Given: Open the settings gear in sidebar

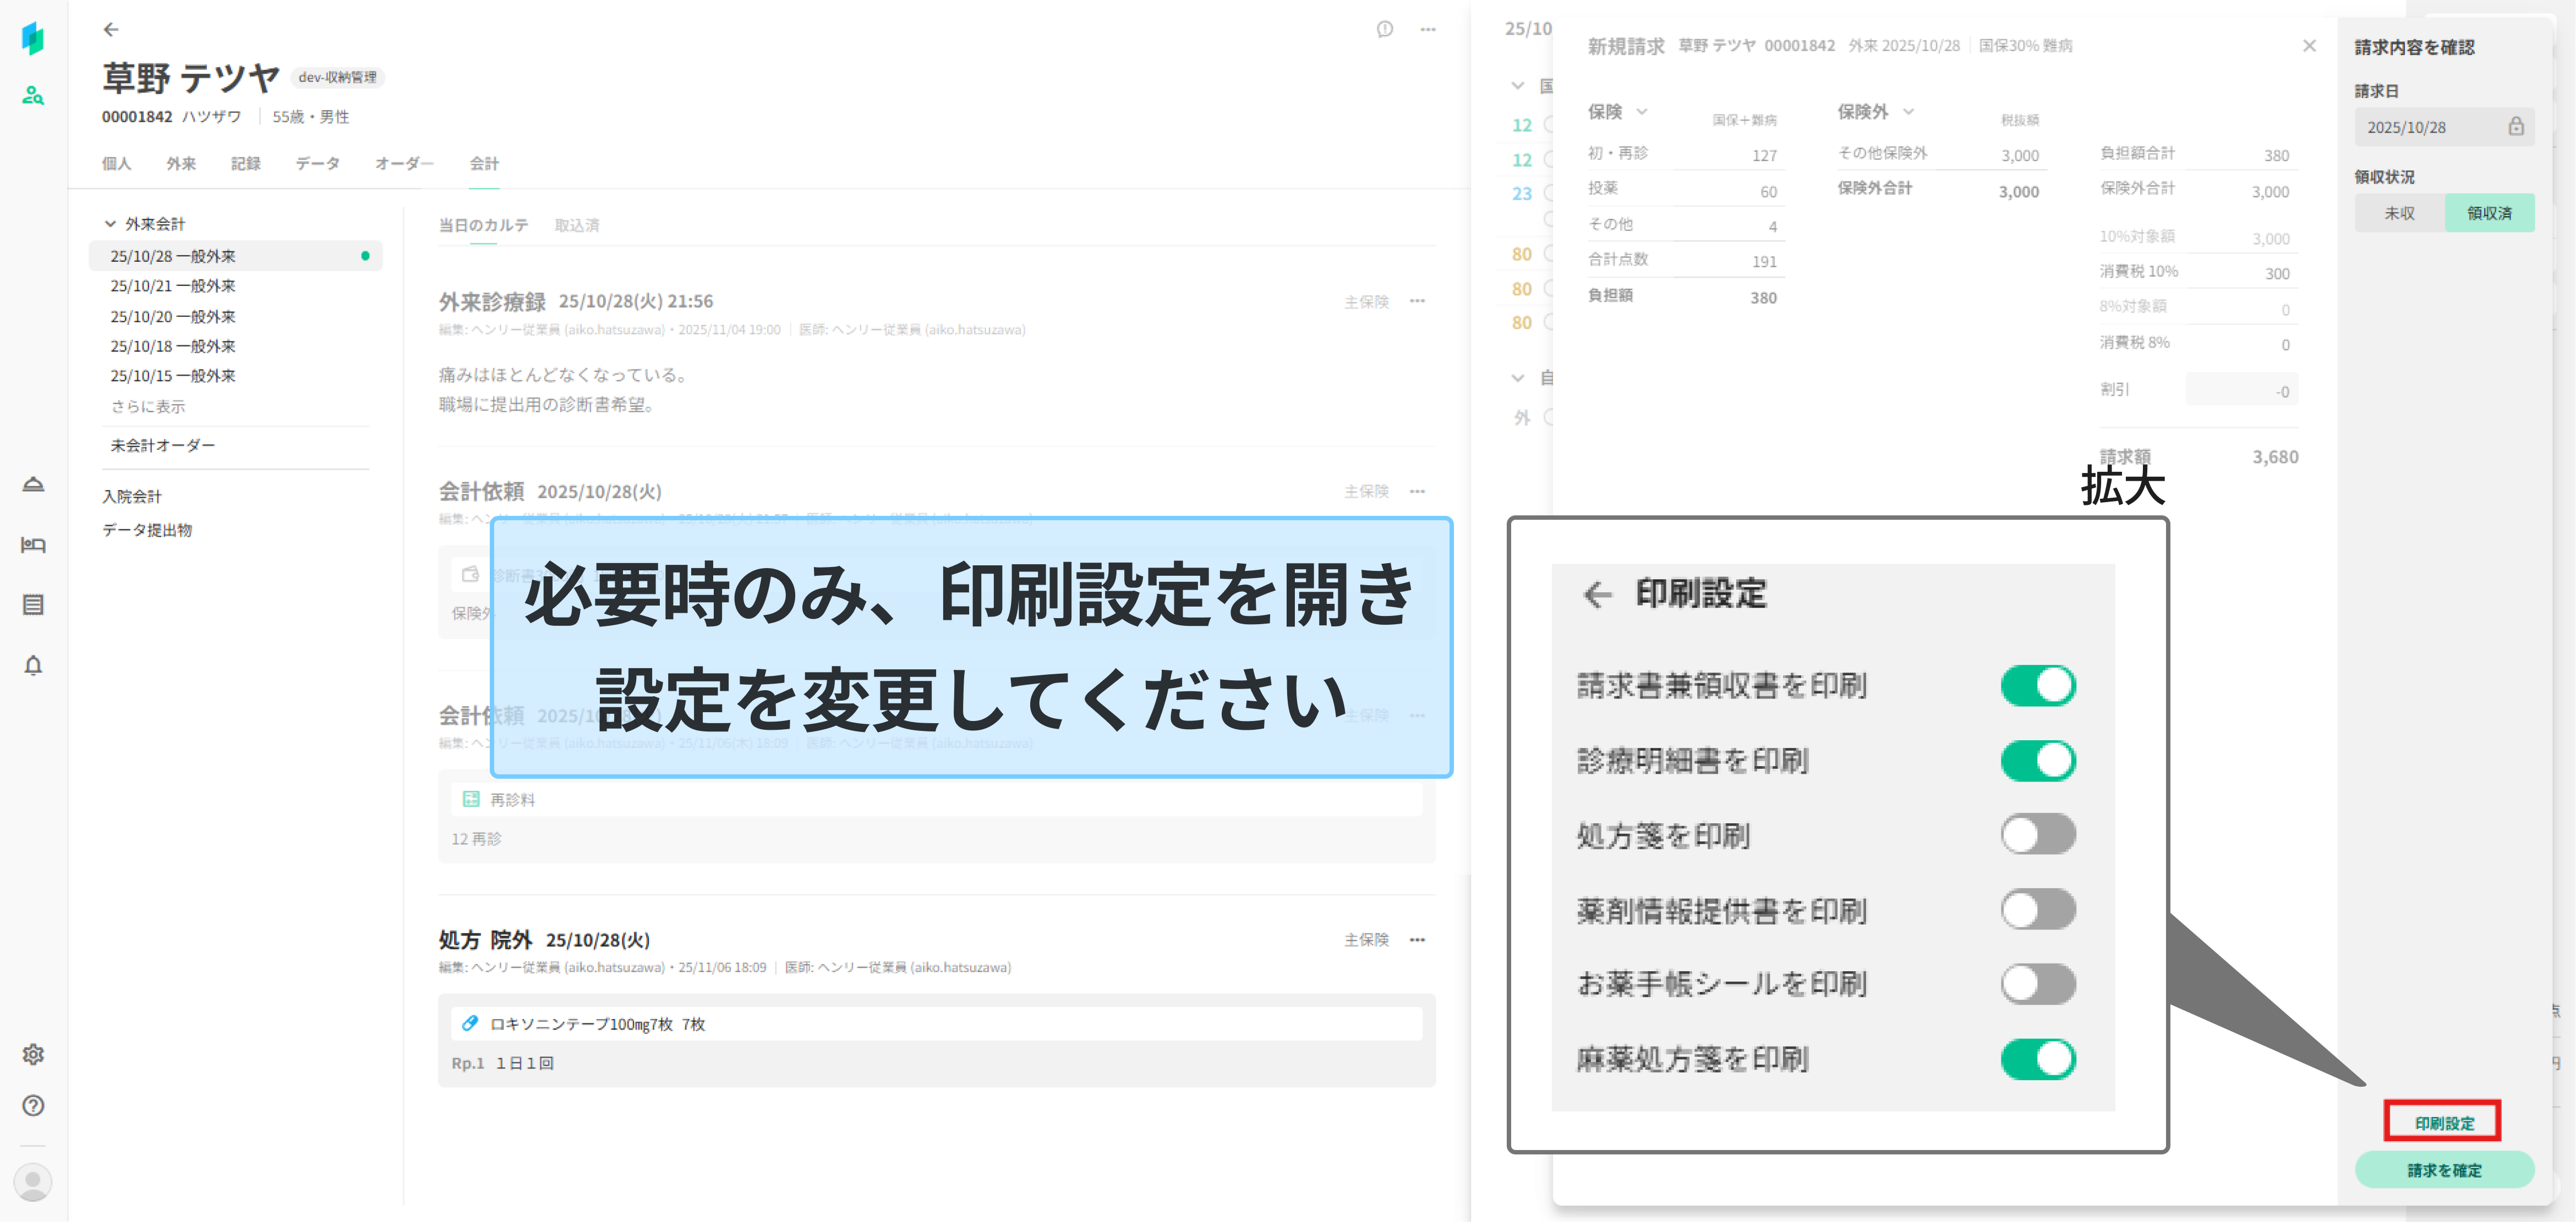Looking at the screenshot, I should [x=33, y=1054].
